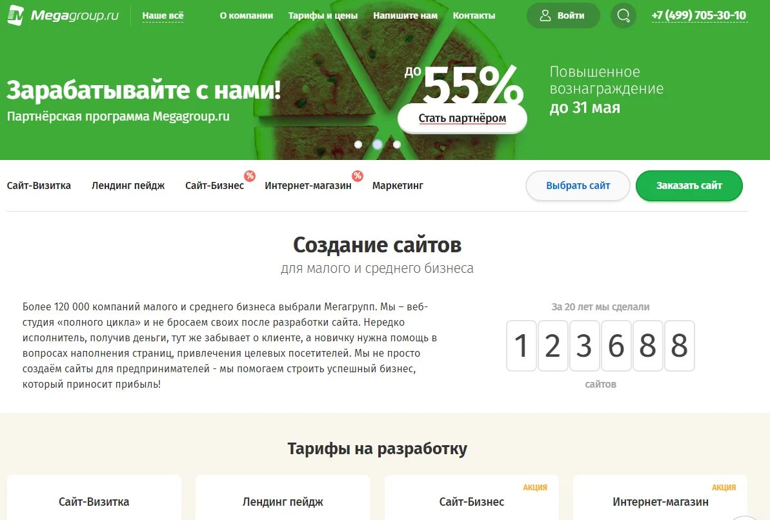Click the Megagroup.ru logo icon

pyautogui.click(x=15, y=15)
